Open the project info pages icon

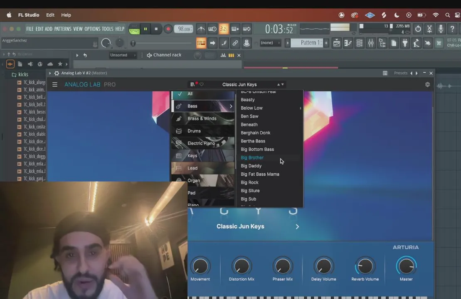pyautogui.click(x=394, y=43)
